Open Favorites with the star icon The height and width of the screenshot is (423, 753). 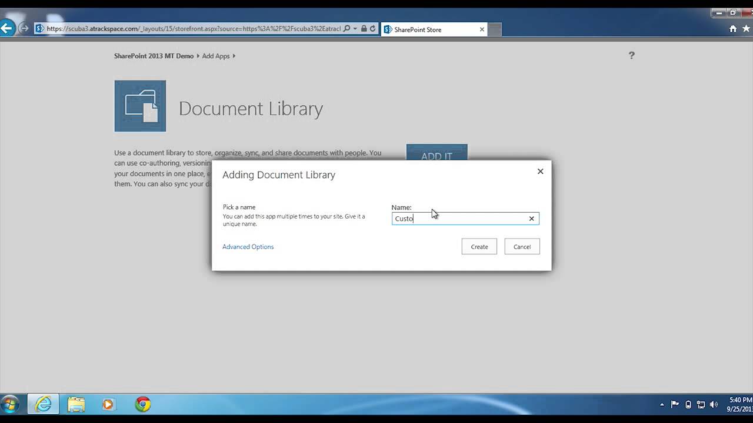(x=747, y=28)
